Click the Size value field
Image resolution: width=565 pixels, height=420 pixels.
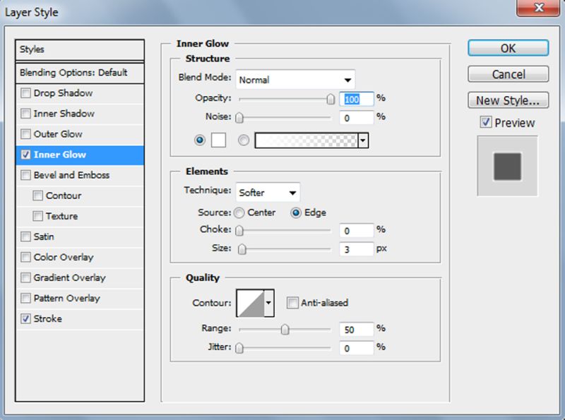pyautogui.click(x=357, y=249)
